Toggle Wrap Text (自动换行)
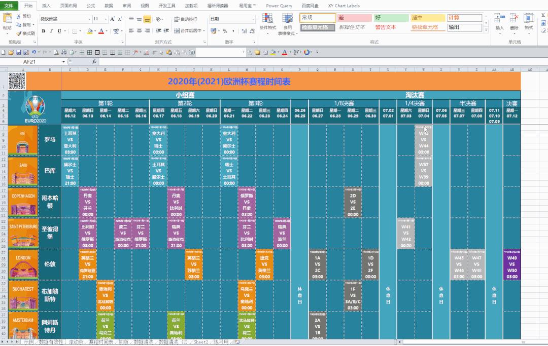 click(186, 19)
